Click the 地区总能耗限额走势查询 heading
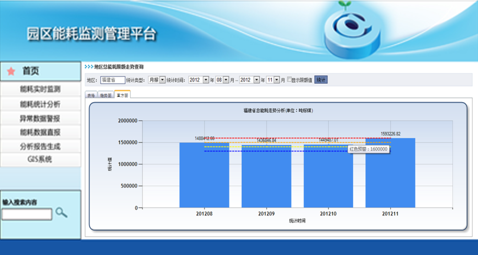 pos(119,67)
